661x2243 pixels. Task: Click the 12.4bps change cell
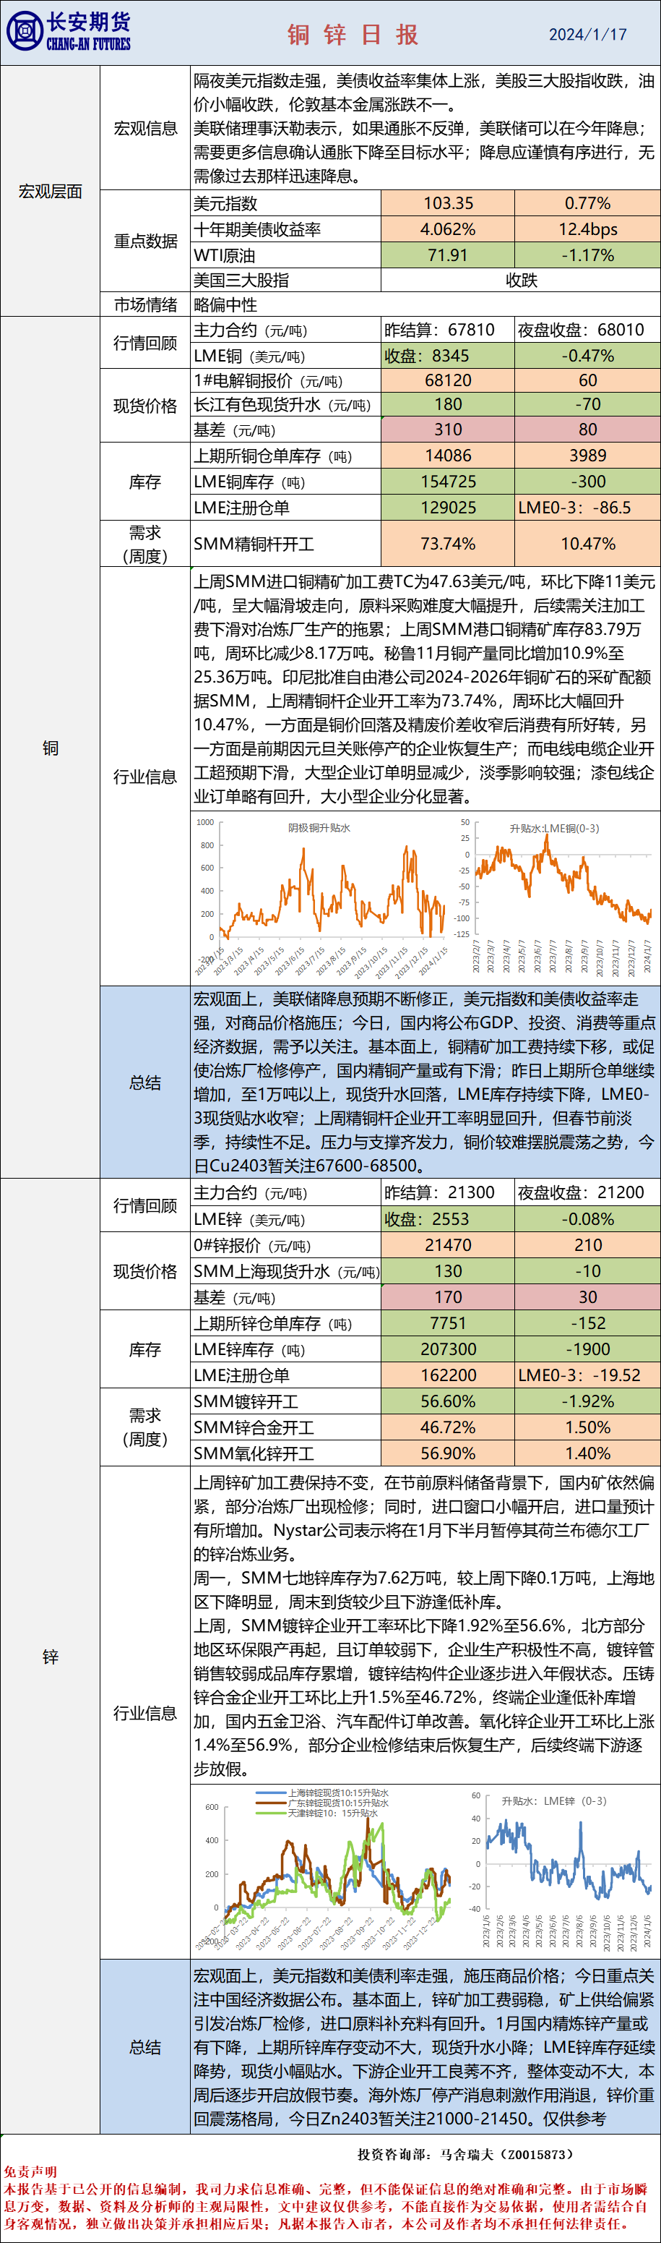(588, 229)
